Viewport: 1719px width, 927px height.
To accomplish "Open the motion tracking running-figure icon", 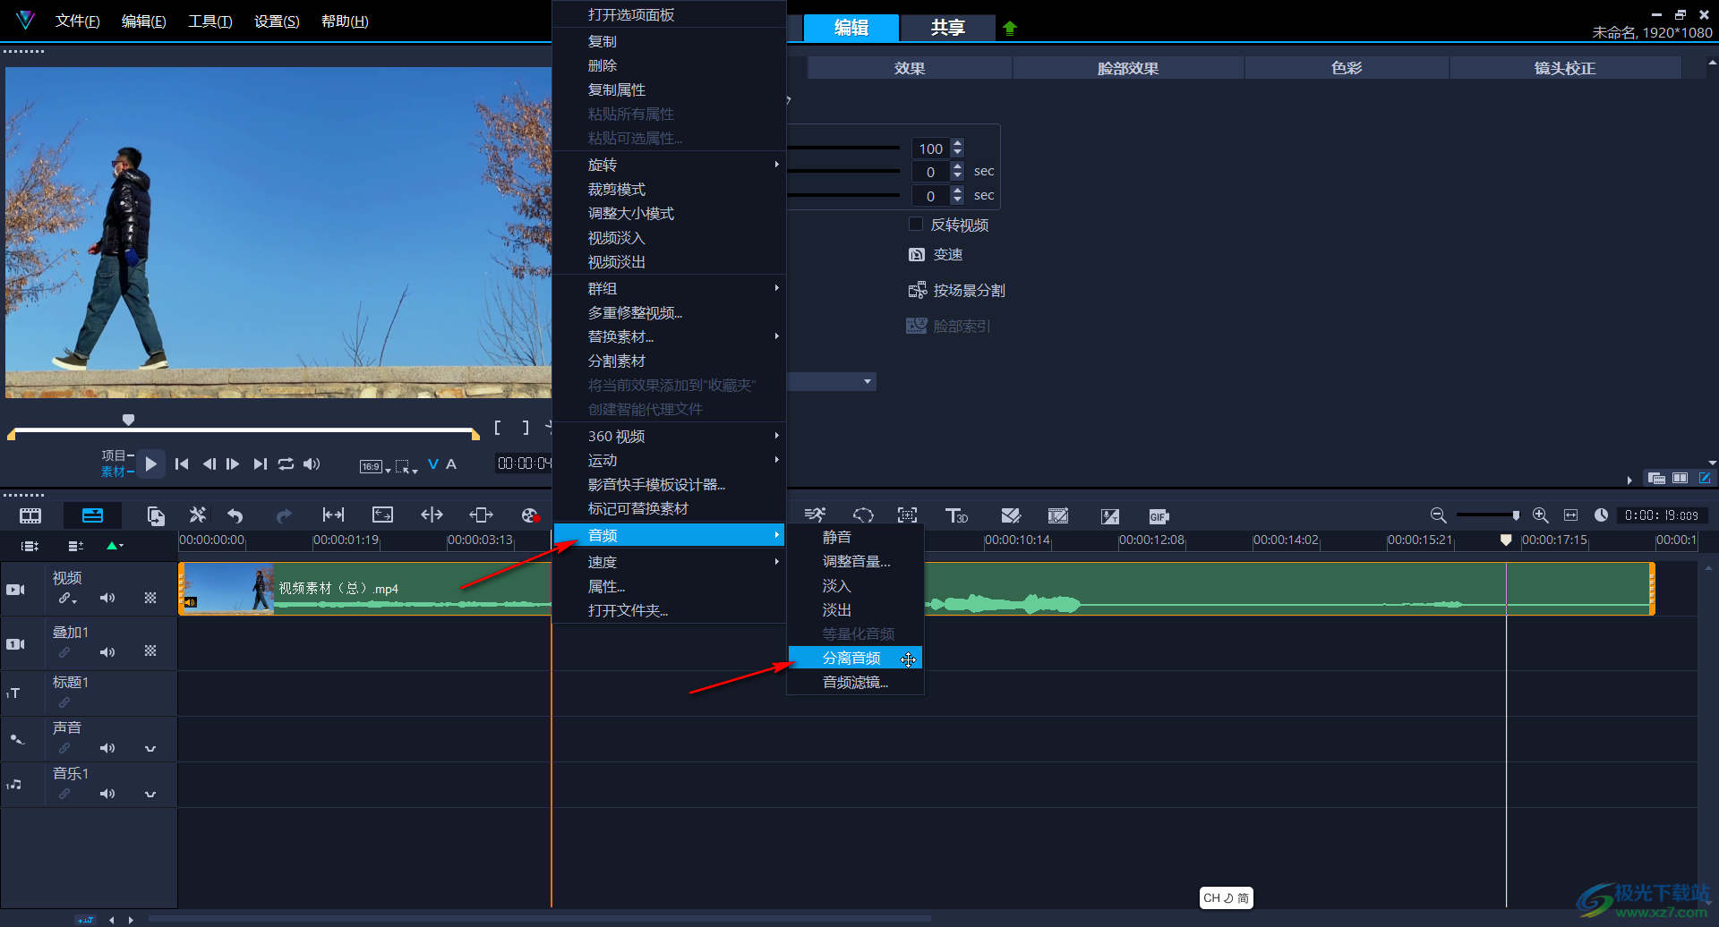I will click(814, 515).
